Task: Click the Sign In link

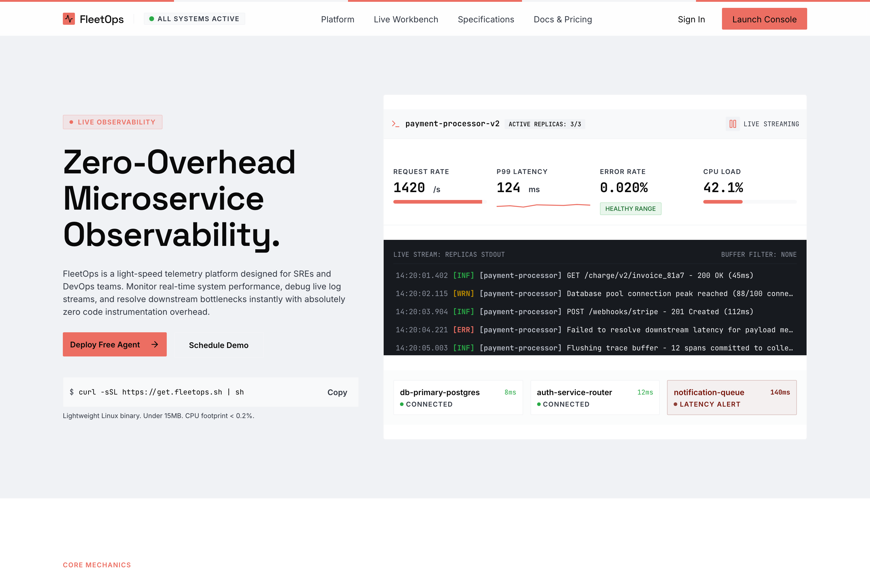Action: tap(691, 19)
